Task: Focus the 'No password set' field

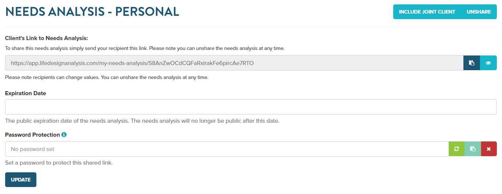Action: click(227, 149)
